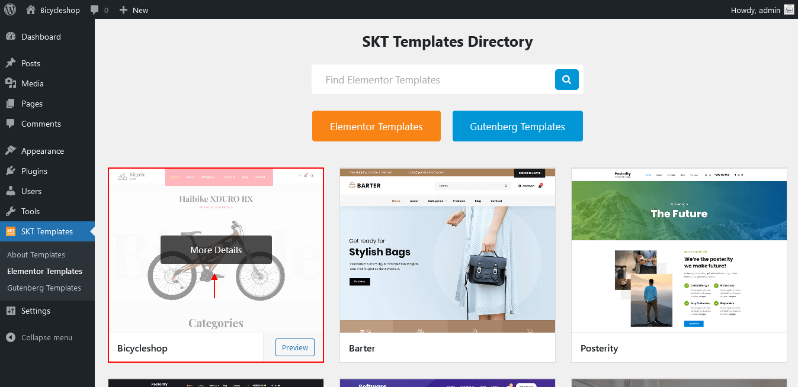Click the admin avatar in top bar

click(x=789, y=9)
